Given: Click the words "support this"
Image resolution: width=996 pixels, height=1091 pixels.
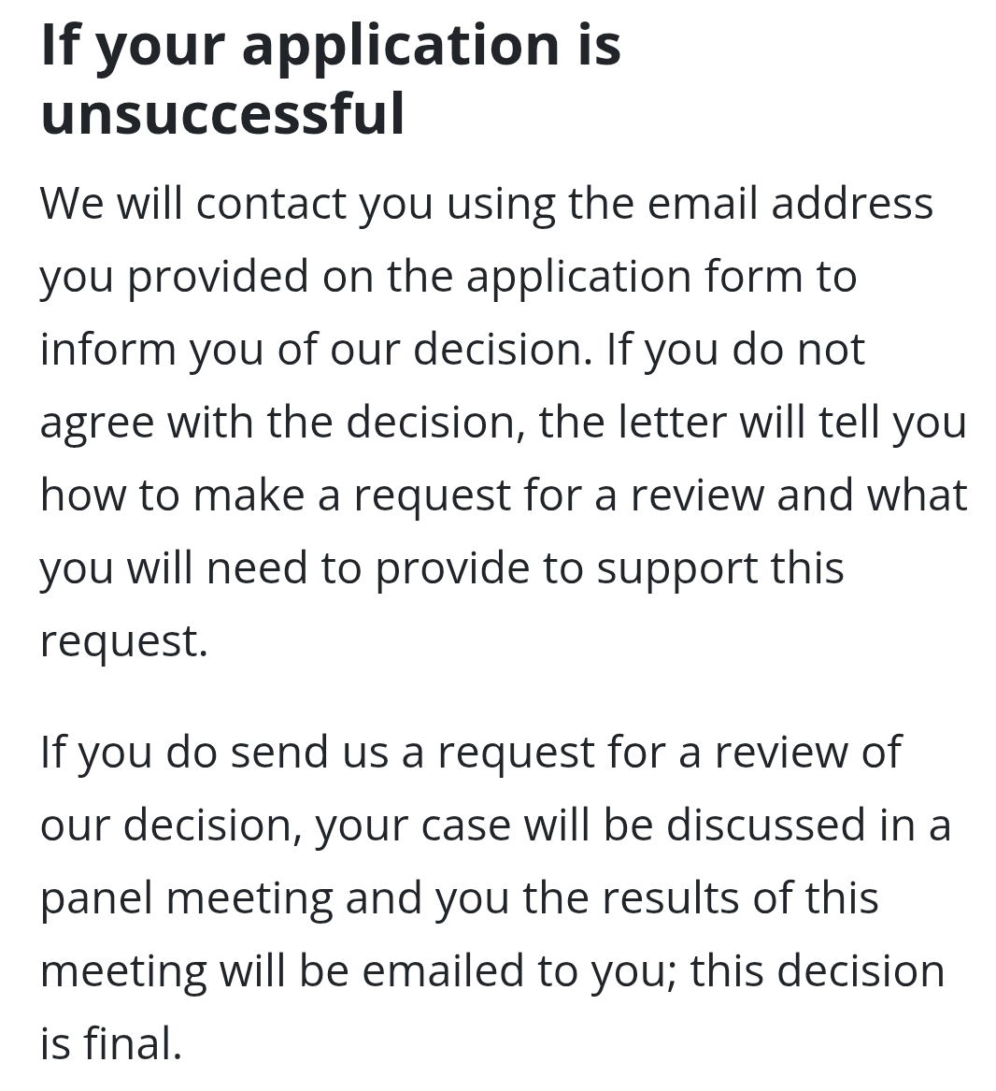Looking at the screenshot, I should point(719,568).
